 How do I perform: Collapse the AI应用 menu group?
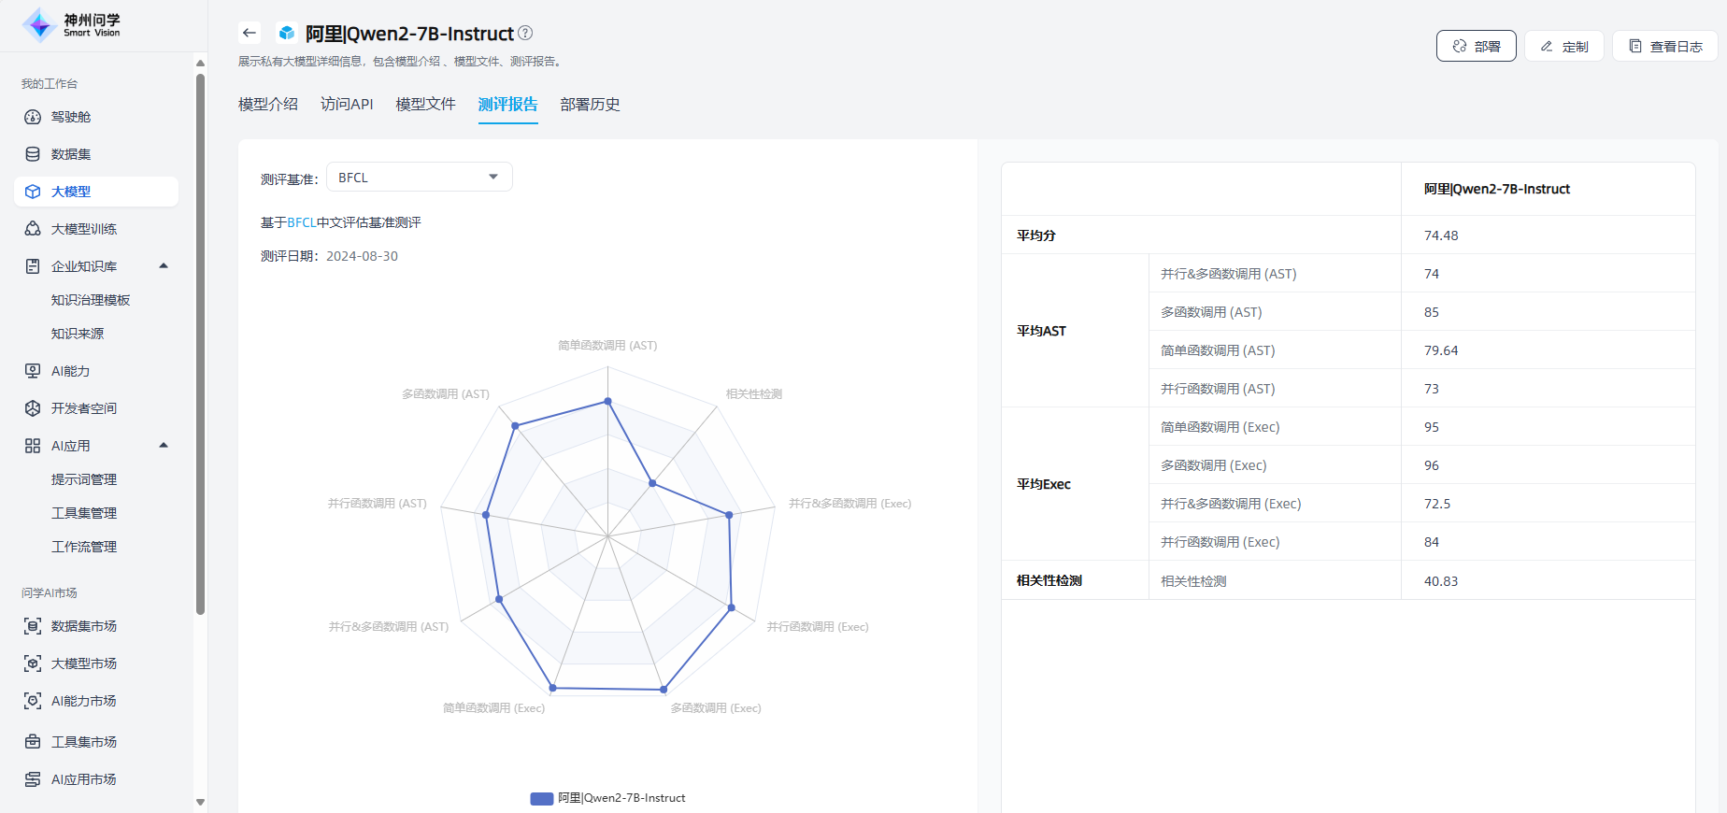pos(164,446)
